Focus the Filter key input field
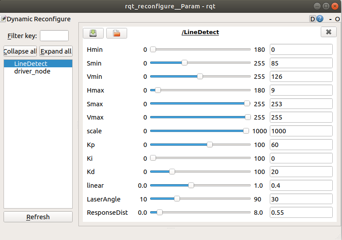Viewport: 342px width, 240px height. coord(54,35)
